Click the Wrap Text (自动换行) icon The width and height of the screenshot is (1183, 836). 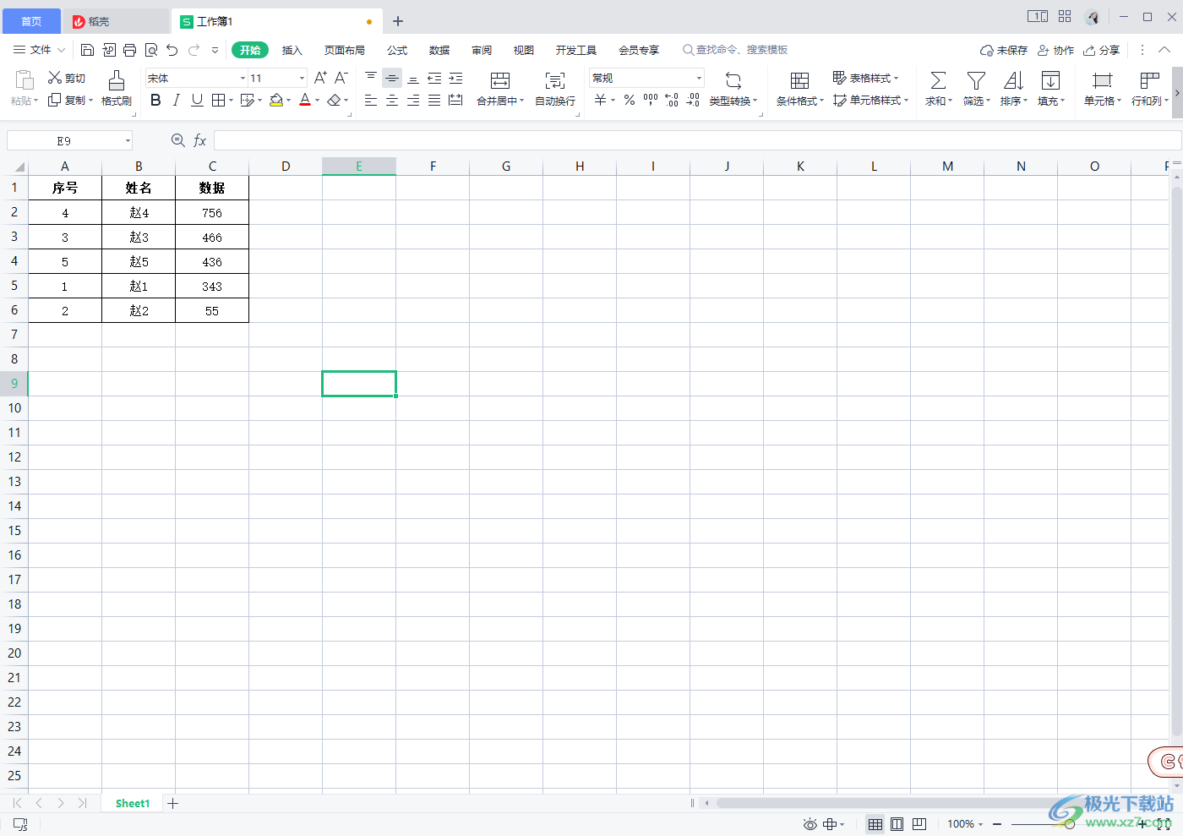point(555,80)
